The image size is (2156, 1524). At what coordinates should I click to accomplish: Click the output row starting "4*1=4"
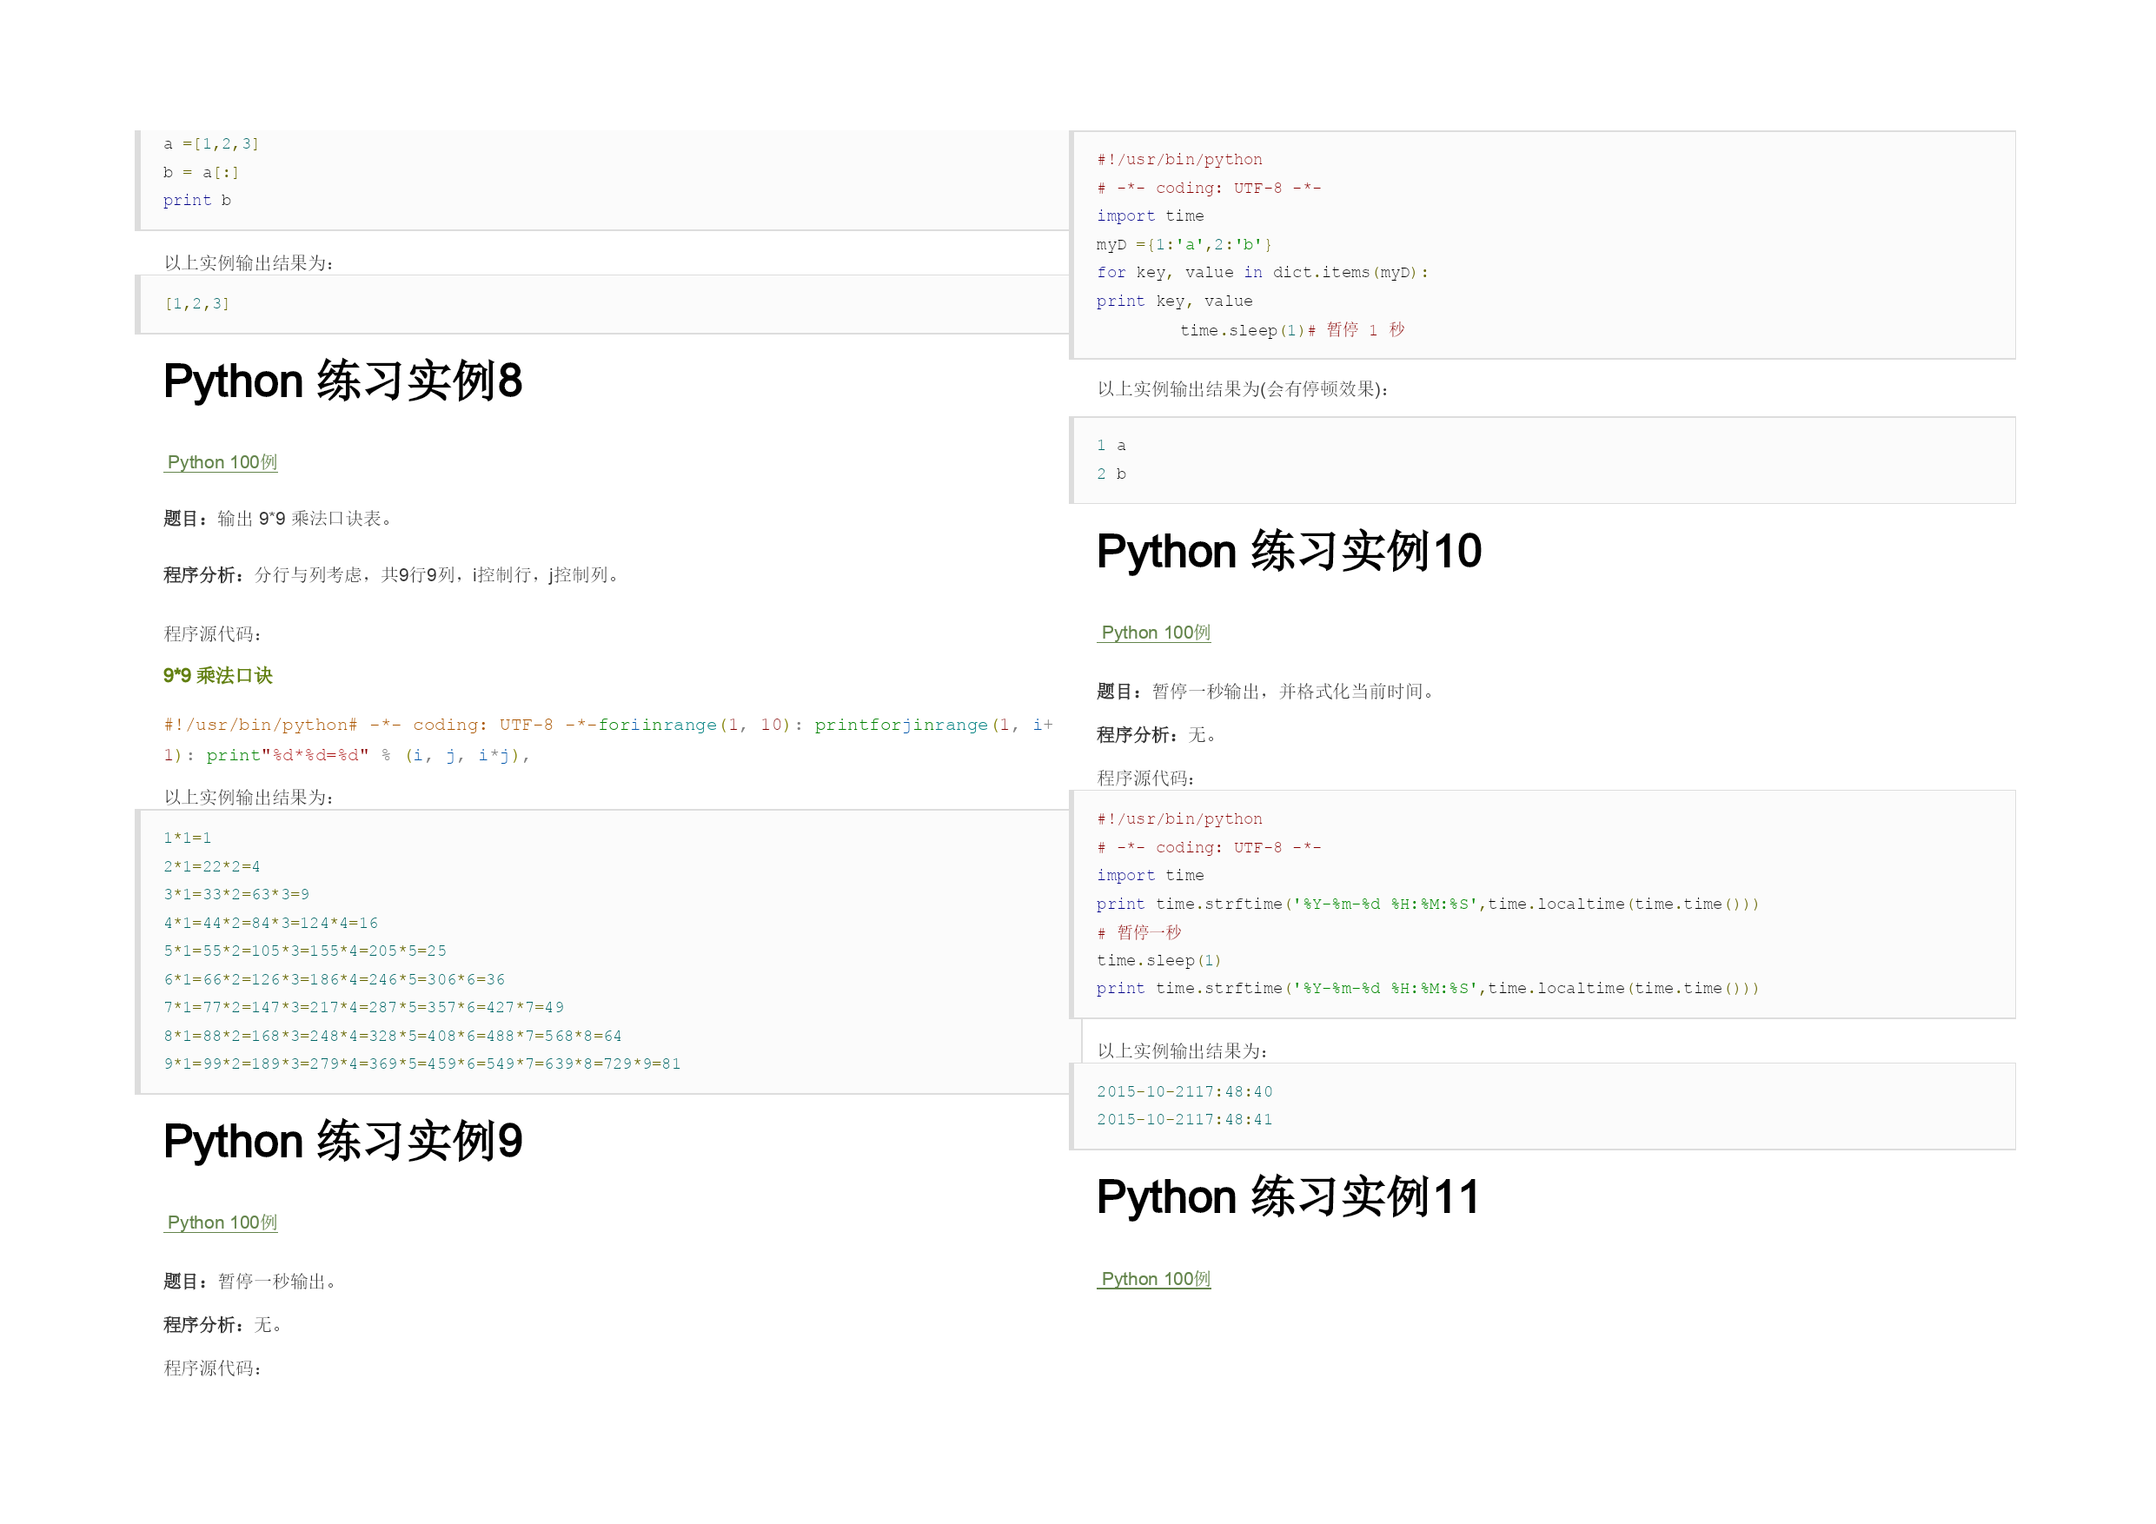click(271, 923)
